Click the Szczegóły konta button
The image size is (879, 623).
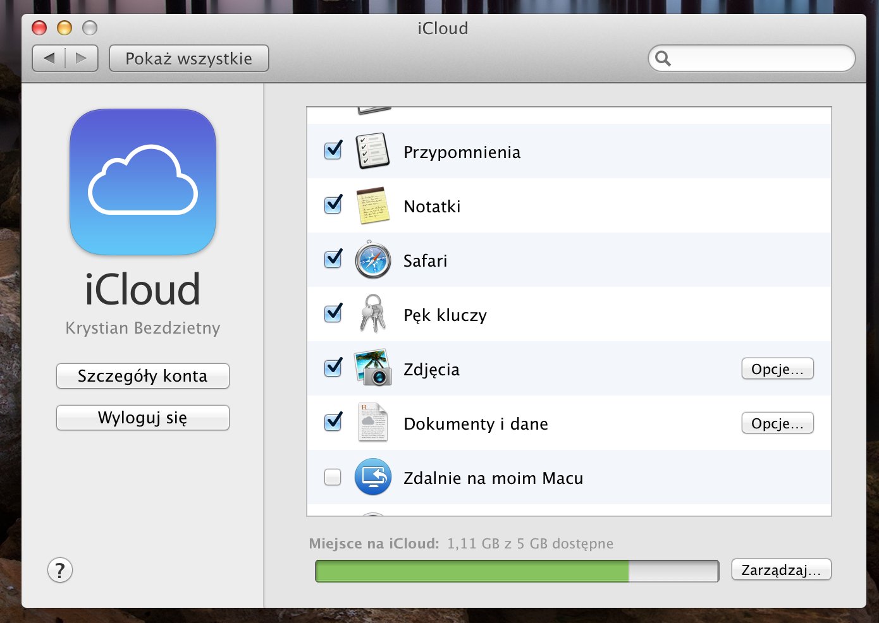click(x=143, y=376)
